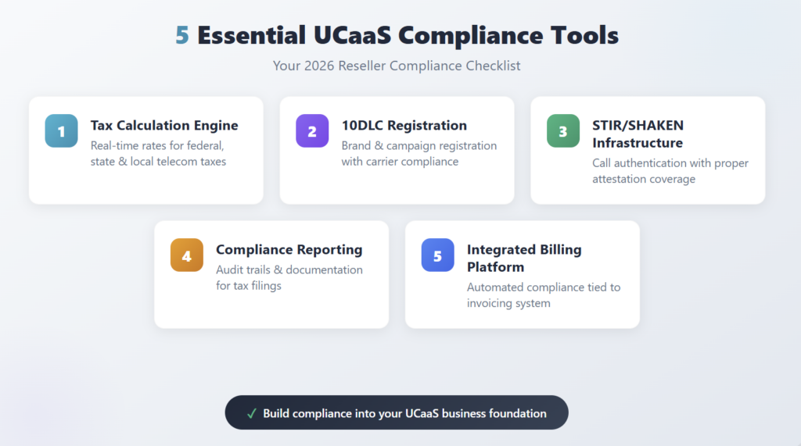Click the real-time telecom tax rates description
Screen dimensions: 801x446
(158, 153)
